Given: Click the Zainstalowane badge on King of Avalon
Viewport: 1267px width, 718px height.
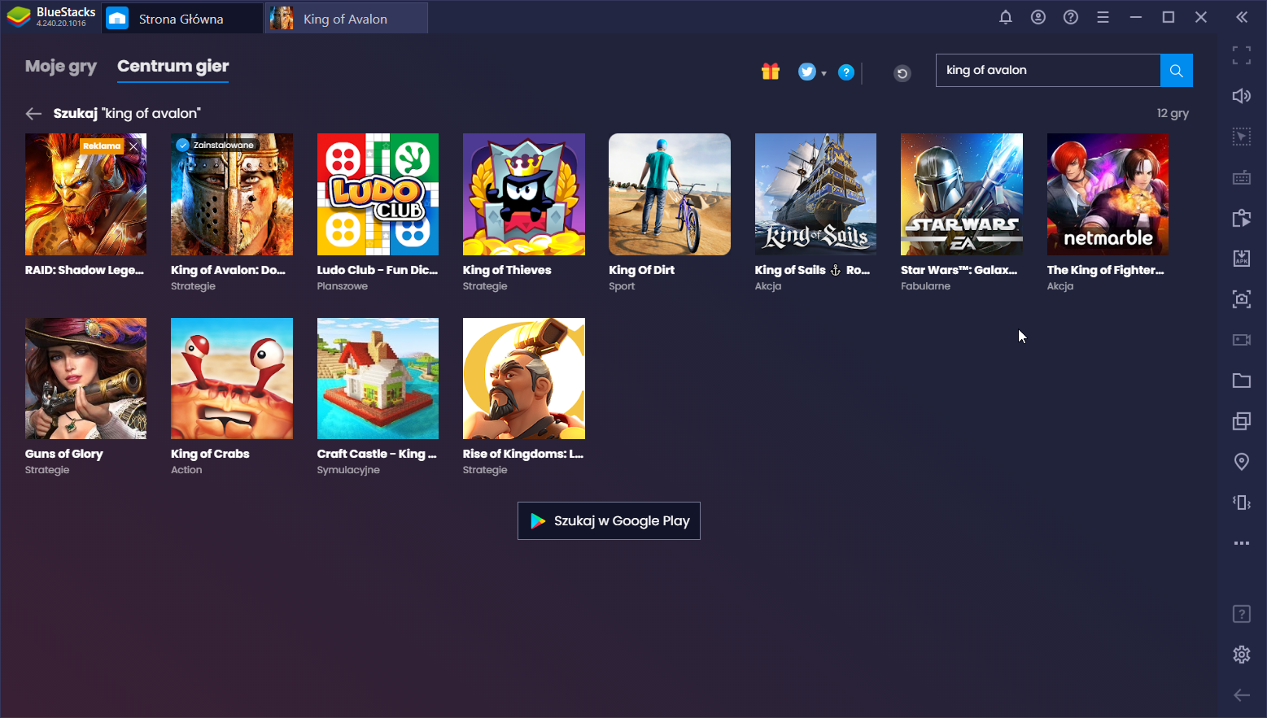Looking at the screenshot, I should (216, 145).
